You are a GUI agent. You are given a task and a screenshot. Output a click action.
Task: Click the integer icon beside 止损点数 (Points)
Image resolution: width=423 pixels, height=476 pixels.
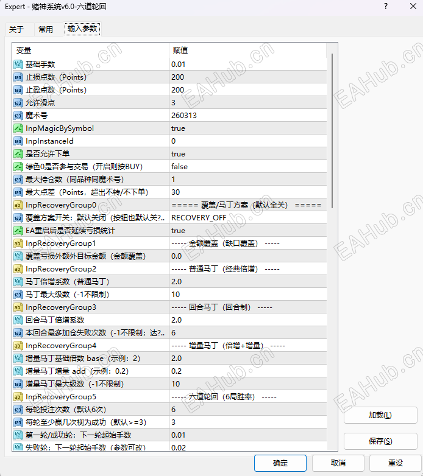coord(18,77)
